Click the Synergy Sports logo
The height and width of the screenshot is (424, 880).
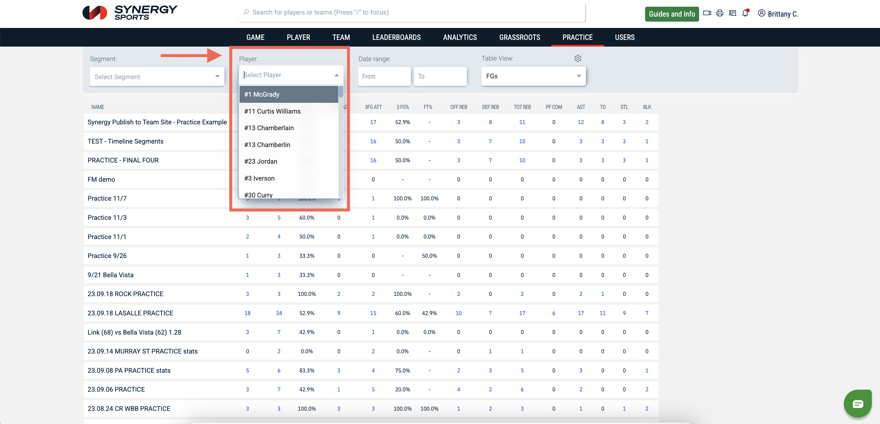pos(130,13)
